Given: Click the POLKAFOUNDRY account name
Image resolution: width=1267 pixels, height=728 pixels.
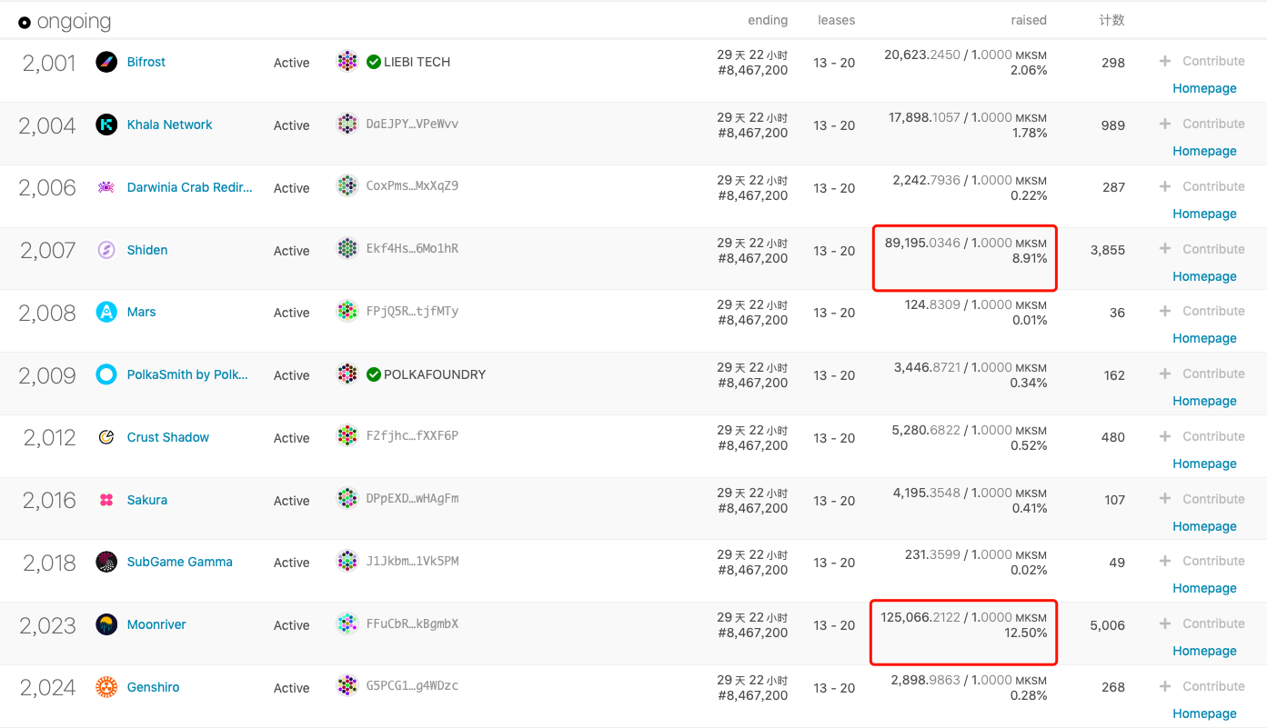Looking at the screenshot, I should (435, 374).
